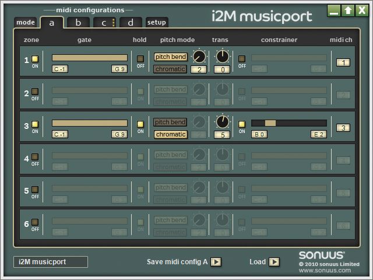Click zone 1 gate low note C-1
The image size is (373, 280).
[x=60, y=69]
